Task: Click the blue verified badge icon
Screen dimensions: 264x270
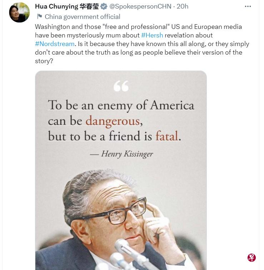Action: coord(104,6)
